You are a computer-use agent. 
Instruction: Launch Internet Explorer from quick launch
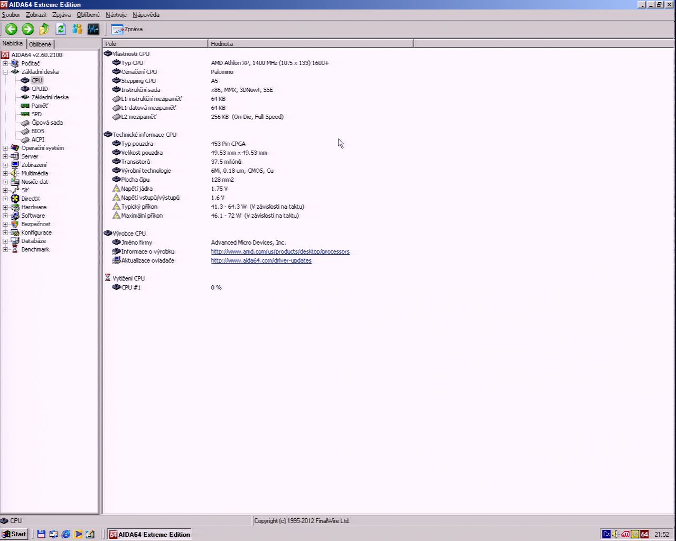pyautogui.click(x=65, y=534)
